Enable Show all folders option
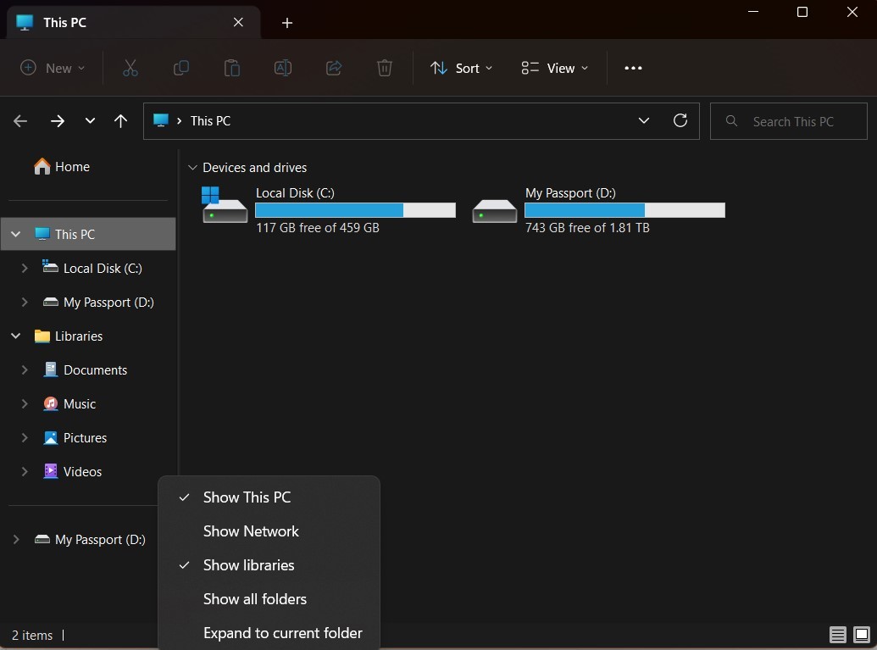Image resolution: width=877 pixels, height=650 pixels. (255, 599)
